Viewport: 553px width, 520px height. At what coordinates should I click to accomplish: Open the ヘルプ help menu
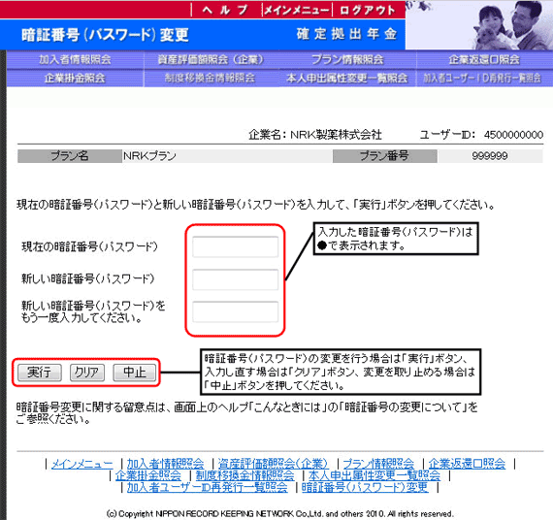point(226,10)
